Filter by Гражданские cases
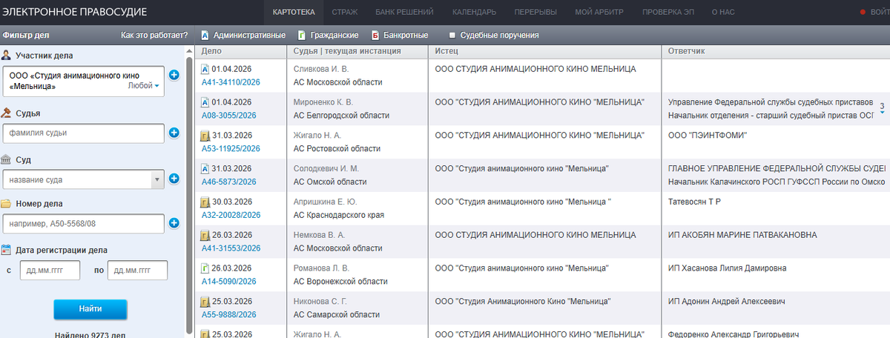 (x=329, y=36)
